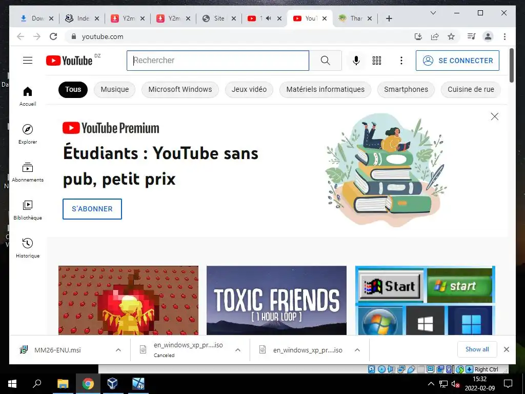Image resolution: width=525 pixels, height=394 pixels.
Task: Select the Cuisine de rue filter chip
Action: (x=471, y=89)
